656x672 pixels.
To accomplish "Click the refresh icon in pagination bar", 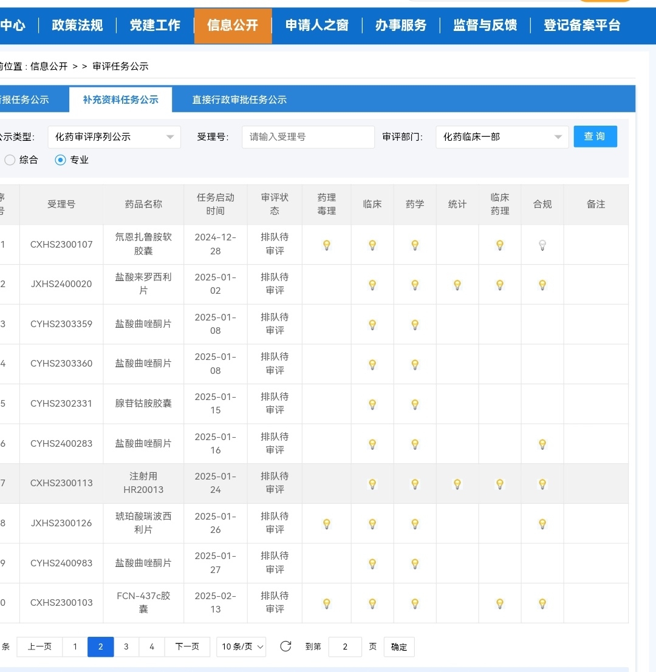I will click(285, 647).
